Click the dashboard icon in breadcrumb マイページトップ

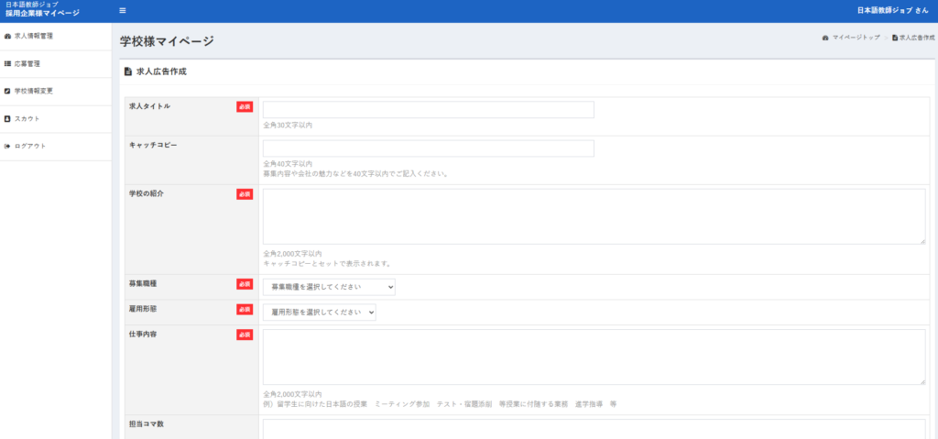[825, 38]
